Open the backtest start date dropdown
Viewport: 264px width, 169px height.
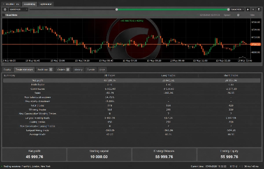pyautogui.click(x=18, y=9)
